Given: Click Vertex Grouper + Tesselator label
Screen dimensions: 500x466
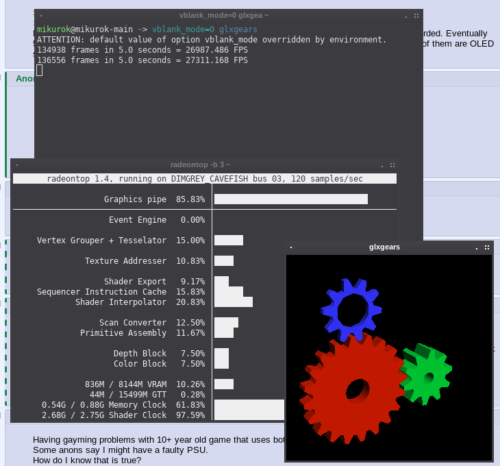Looking at the screenshot, I should [x=101, y=240].
